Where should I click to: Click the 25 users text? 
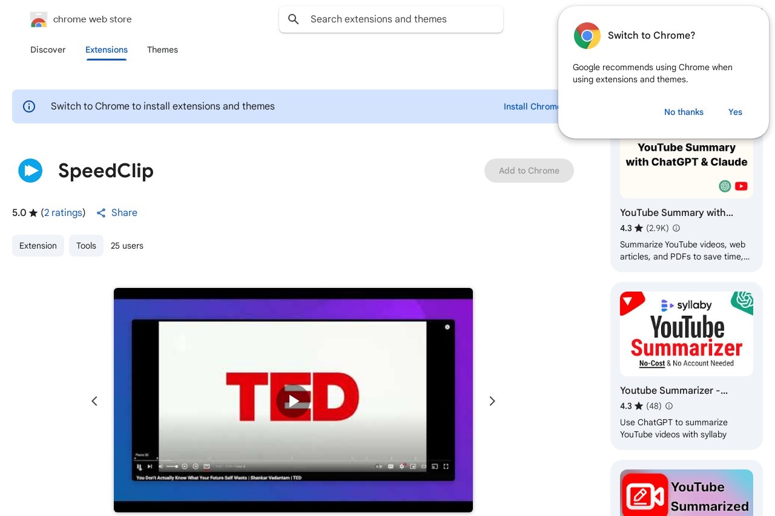127,246
